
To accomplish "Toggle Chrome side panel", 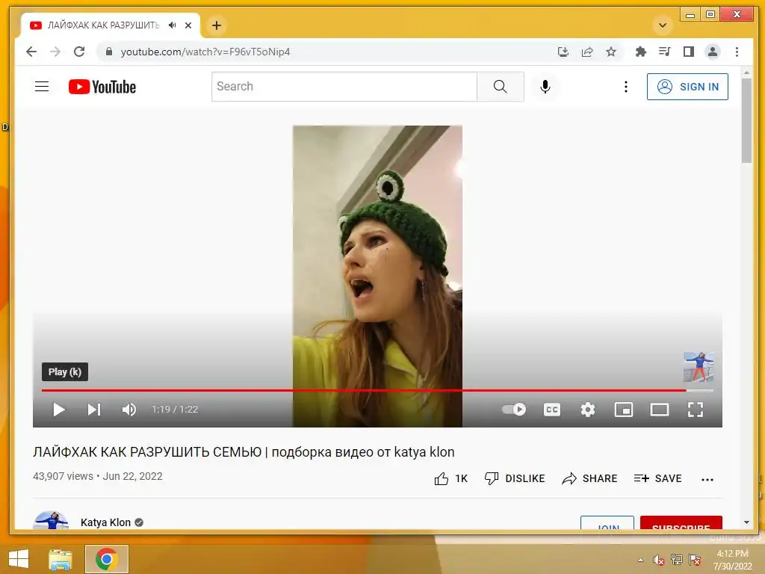I will (x=688, y=52).
